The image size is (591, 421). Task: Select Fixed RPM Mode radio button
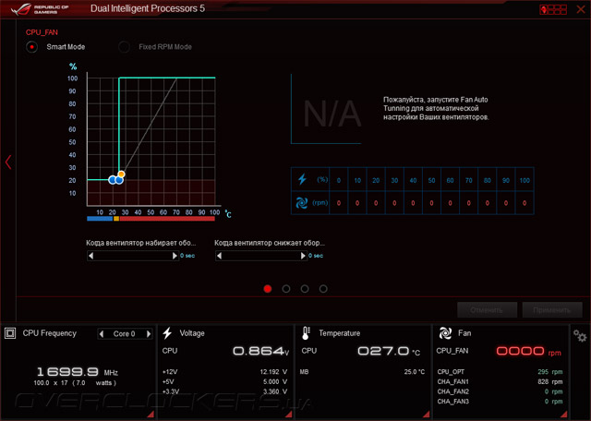[x=124, y=47]
